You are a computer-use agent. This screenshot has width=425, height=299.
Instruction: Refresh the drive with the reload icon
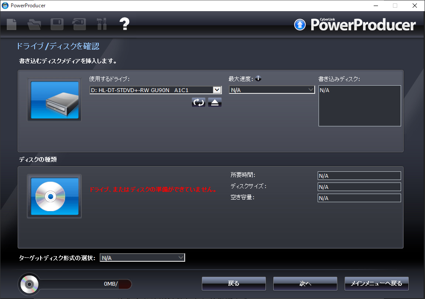pyautogui.click(x=198, y=102)
